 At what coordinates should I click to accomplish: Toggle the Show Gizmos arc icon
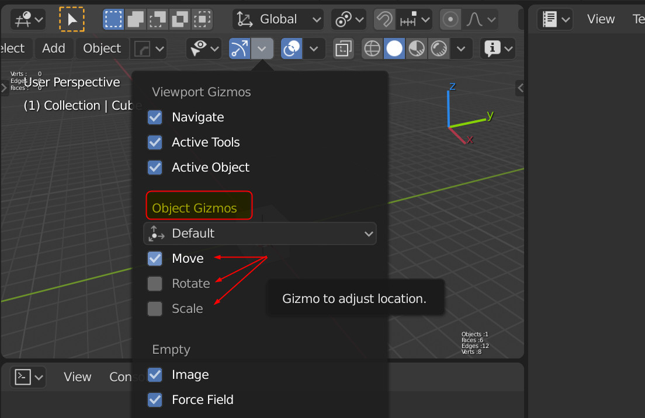(x=240, y=48)
